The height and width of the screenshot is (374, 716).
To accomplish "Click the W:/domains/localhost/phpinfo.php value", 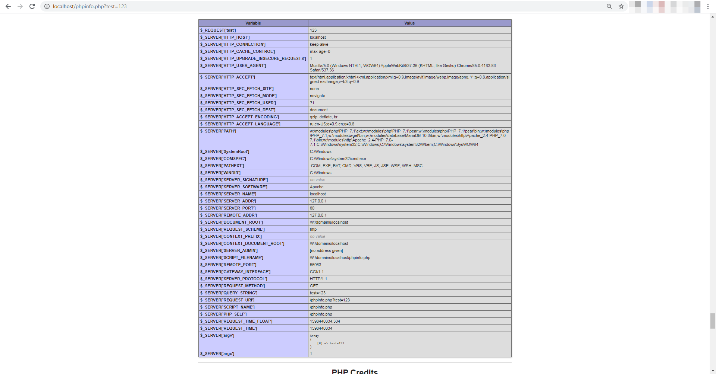I will tap(340, 258).
